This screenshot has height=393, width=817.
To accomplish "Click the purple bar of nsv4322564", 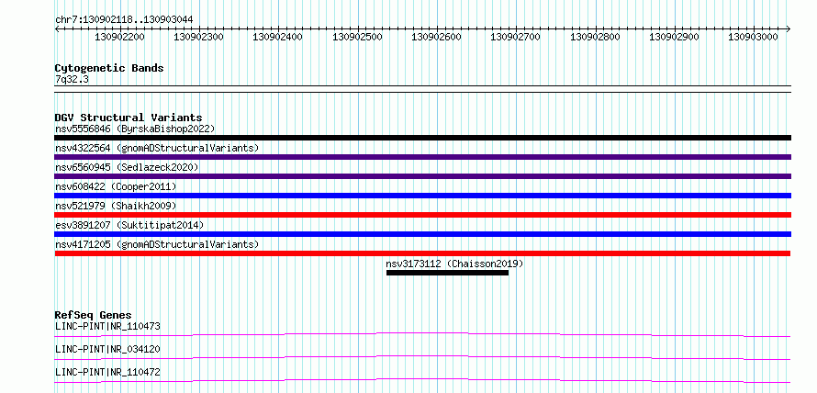I will 422,157.
